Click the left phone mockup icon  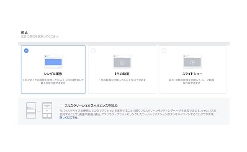coord(31,110)
